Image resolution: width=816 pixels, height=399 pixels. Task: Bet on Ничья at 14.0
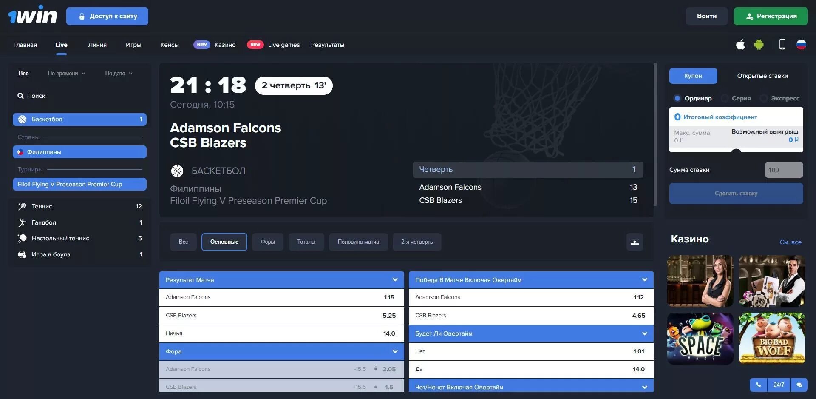click(x=281, y=333)
